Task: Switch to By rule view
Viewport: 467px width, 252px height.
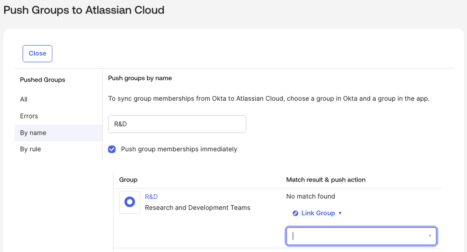Action: coord(30,149)
